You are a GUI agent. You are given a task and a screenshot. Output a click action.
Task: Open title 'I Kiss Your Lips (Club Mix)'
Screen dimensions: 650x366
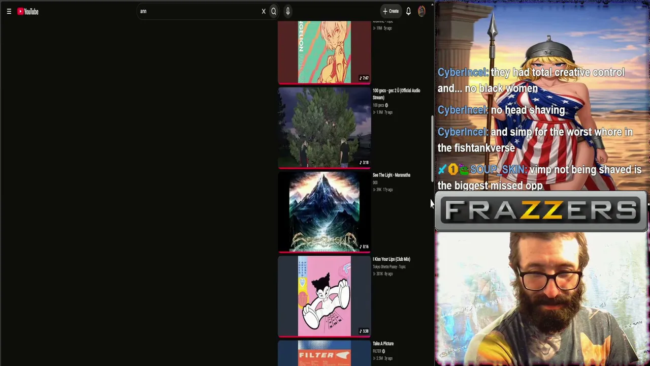coord(392,259)
